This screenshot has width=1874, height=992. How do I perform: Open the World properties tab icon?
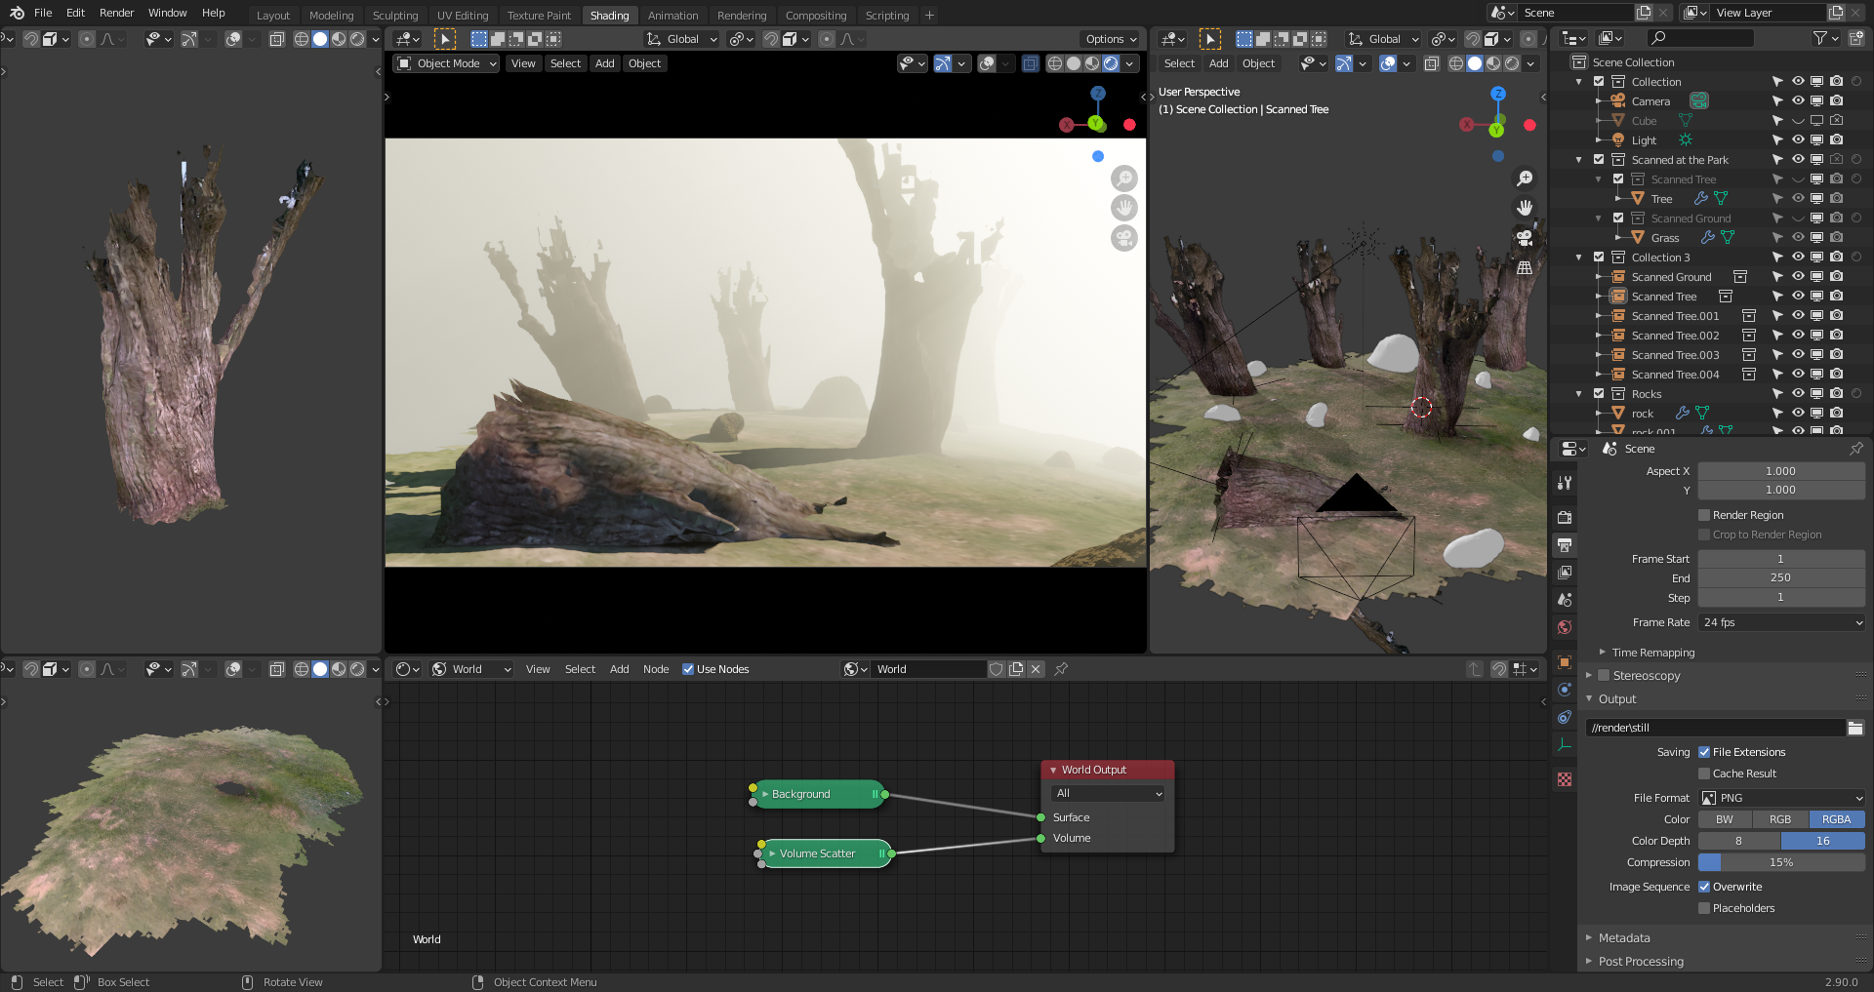(x=1565, y=627)
